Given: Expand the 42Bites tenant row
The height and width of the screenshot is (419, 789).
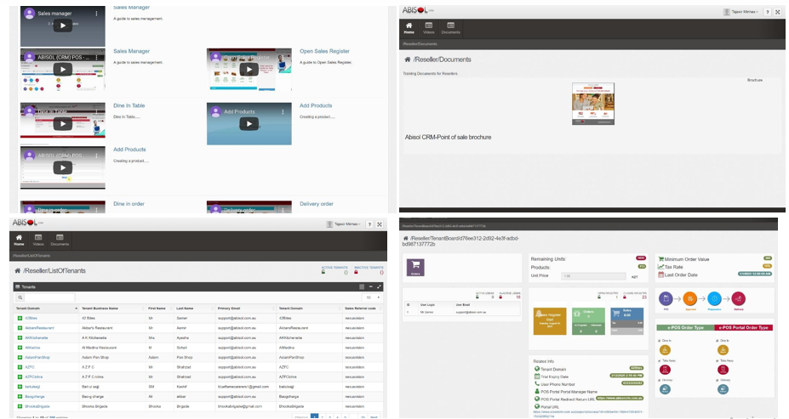Looking at the screenshot, I should pyautogui.click(x=20, y=318).
